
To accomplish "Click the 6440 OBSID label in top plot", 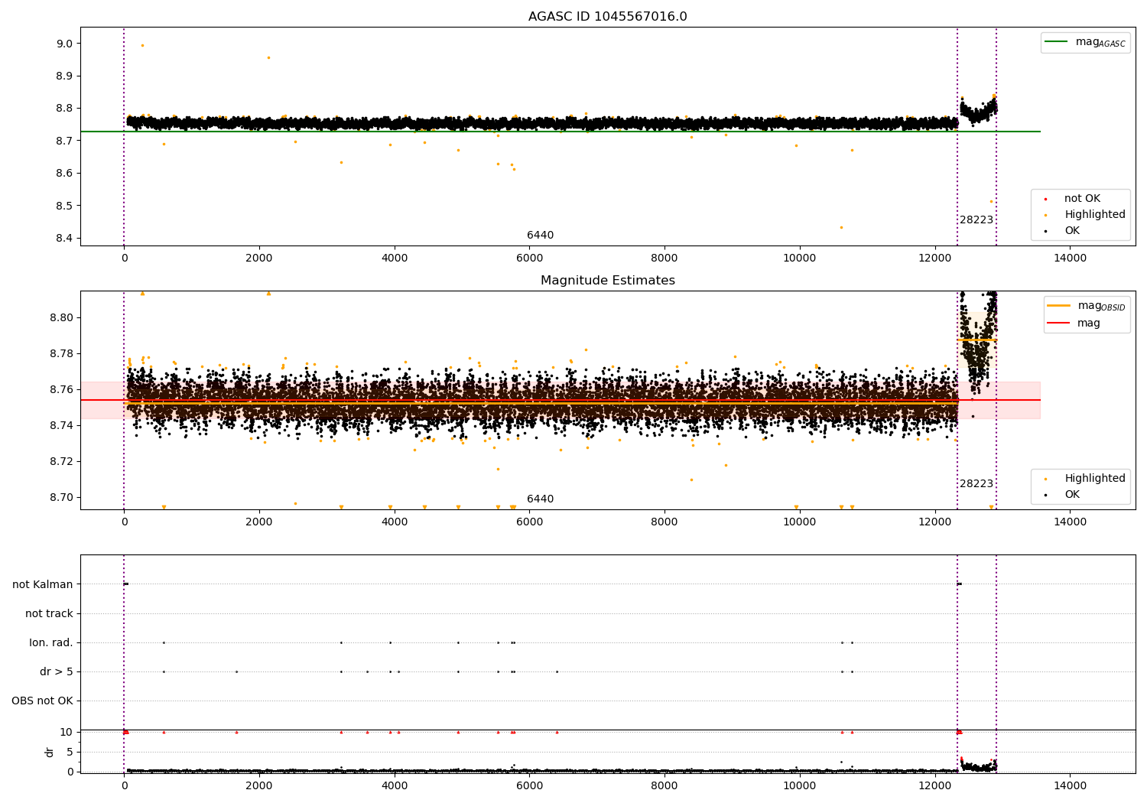I will point(540,236).
